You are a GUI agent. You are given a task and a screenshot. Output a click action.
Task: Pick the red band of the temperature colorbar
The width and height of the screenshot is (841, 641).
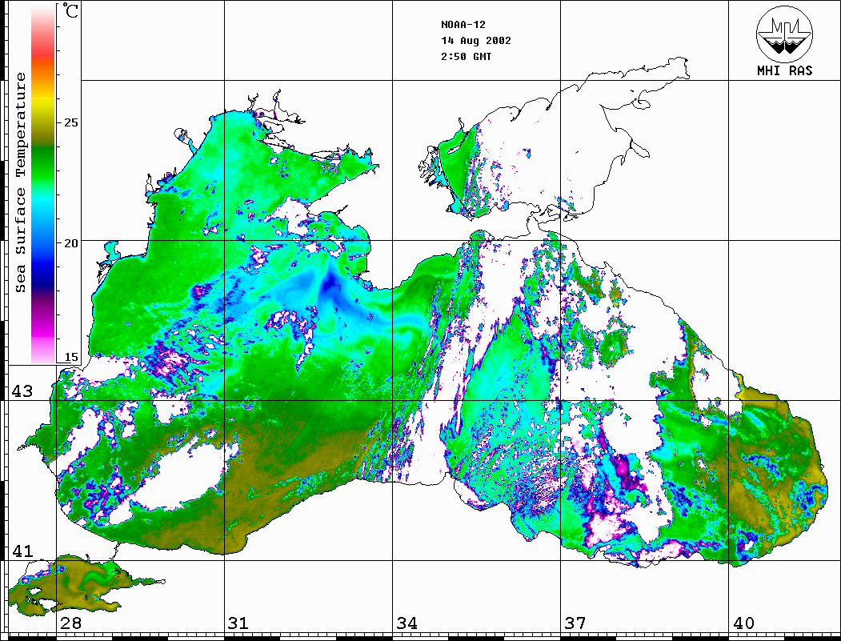[x=43, y=51]
